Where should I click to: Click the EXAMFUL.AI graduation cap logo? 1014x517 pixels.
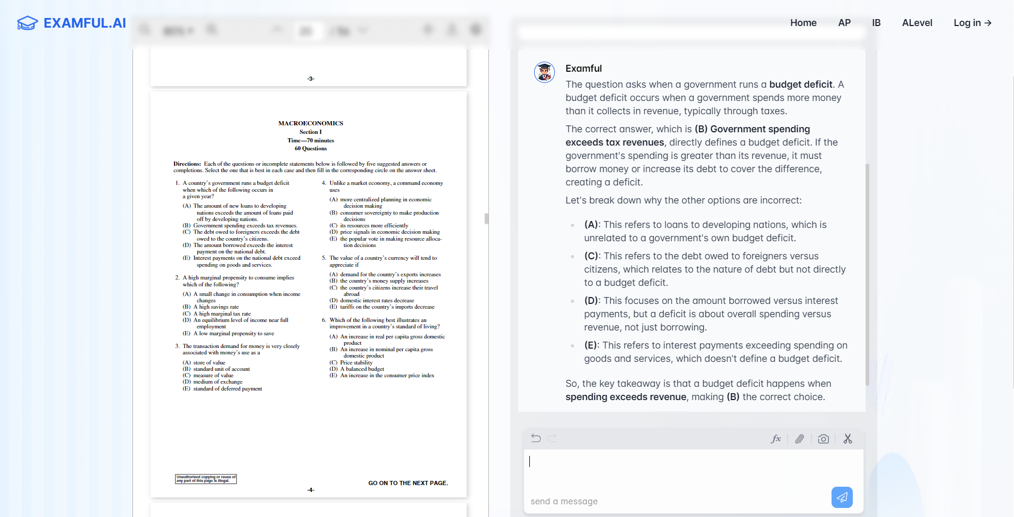click(28, 23)
